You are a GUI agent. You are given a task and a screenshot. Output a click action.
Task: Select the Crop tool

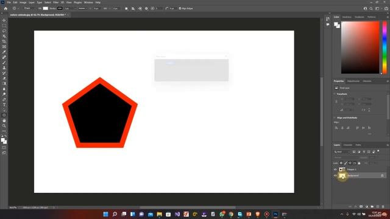4,41
